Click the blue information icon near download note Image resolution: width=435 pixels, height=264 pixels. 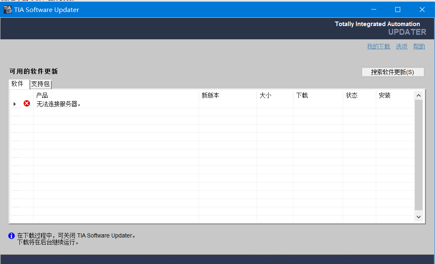pyautogui.click(x=11, y=236)
